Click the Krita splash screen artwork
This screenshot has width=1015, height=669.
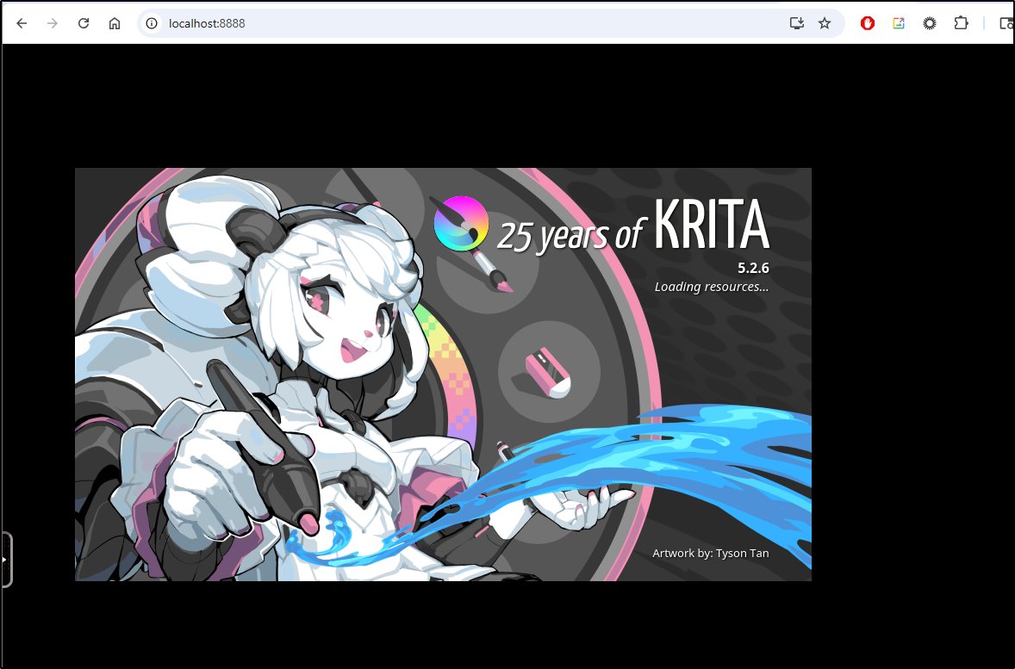443,374
